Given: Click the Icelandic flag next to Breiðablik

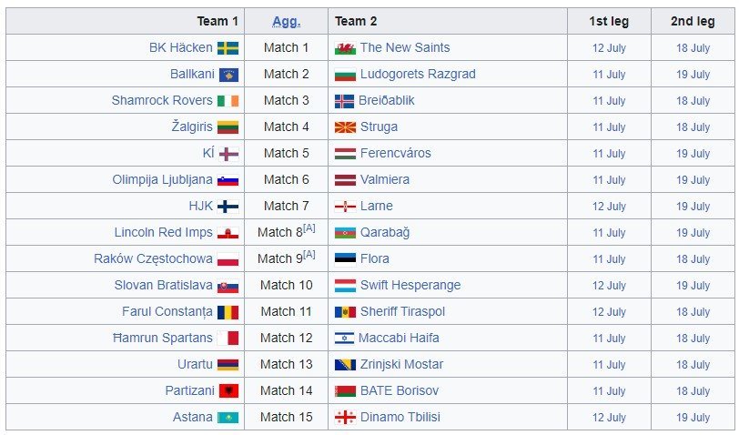Looking at the screenshot, I should pyautogui.click(x=345, y=101).
